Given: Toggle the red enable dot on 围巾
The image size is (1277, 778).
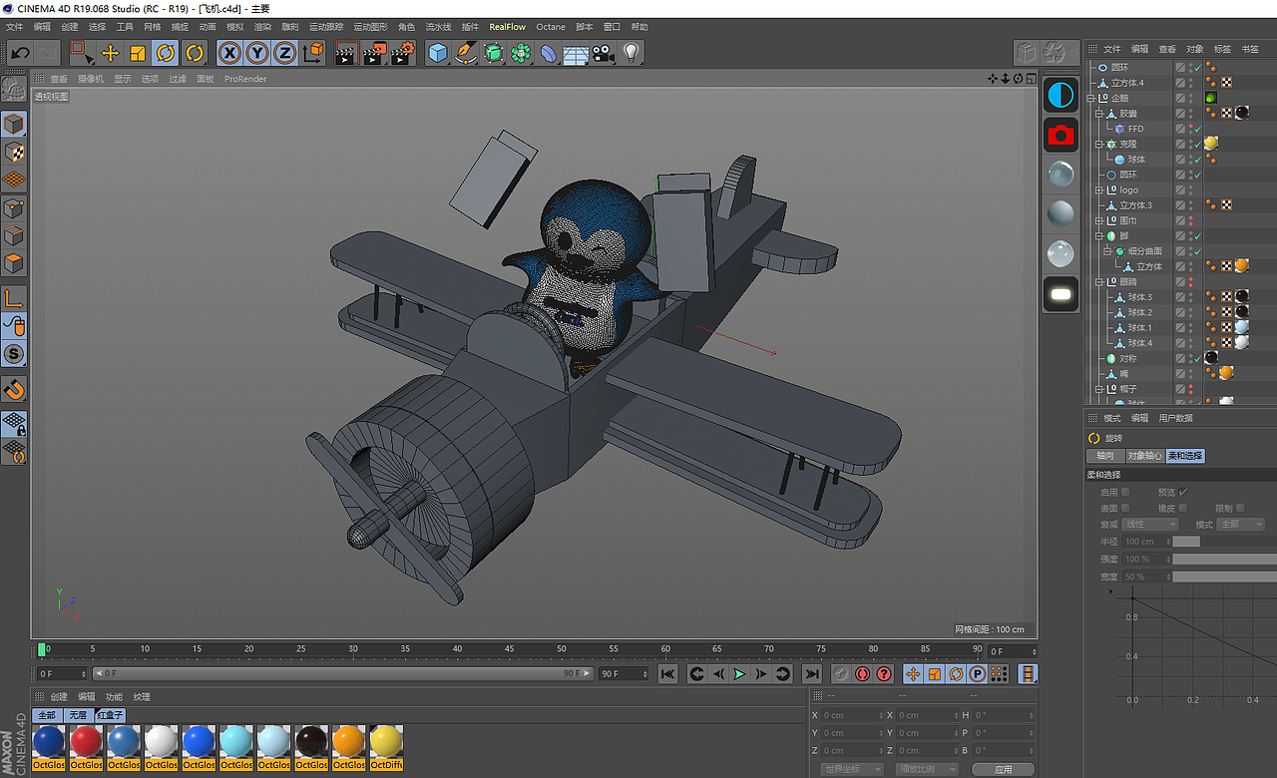Looking at the screenshot, I should [1190, 219].
